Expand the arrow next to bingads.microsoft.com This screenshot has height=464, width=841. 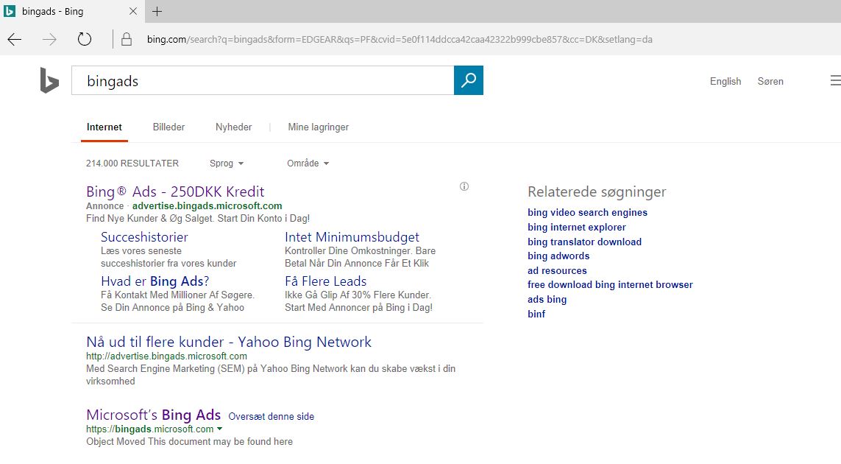pyautogui.click(x=219, y=429)
